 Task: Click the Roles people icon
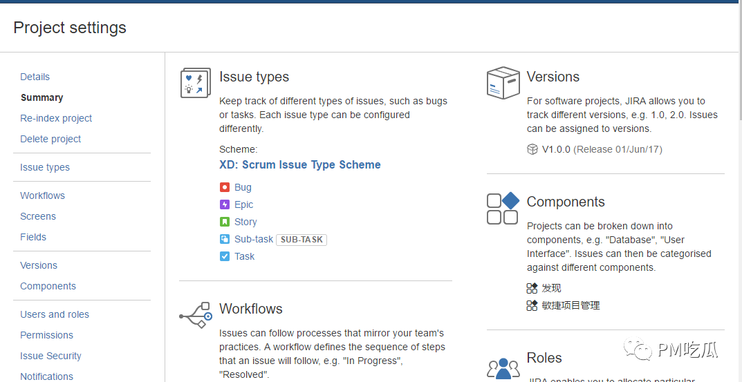coord(503,367)
